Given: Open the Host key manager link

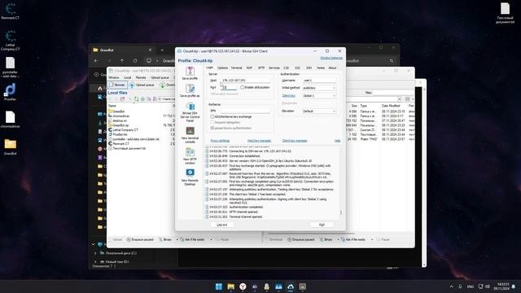Looking at the screenshot, I should [259, 141].
